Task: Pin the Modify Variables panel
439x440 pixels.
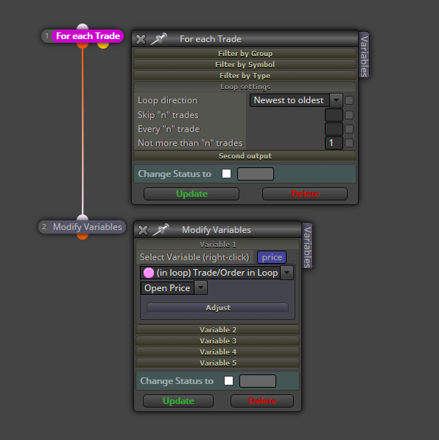Action: [x=161, y=229]
